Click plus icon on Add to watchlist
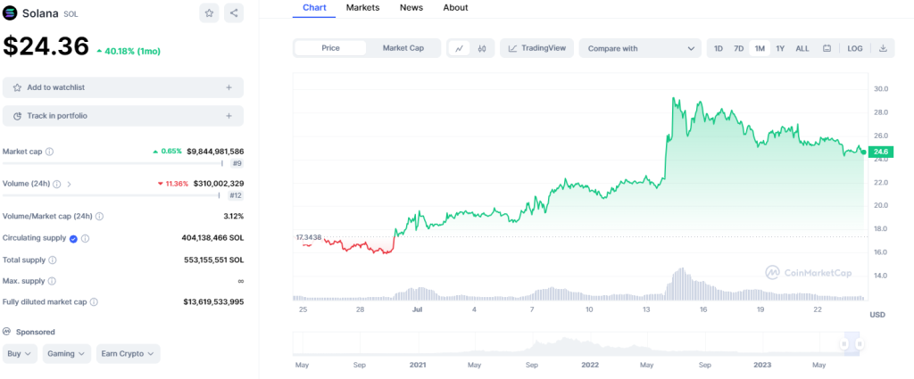914x379 pixels. (229, 87)
